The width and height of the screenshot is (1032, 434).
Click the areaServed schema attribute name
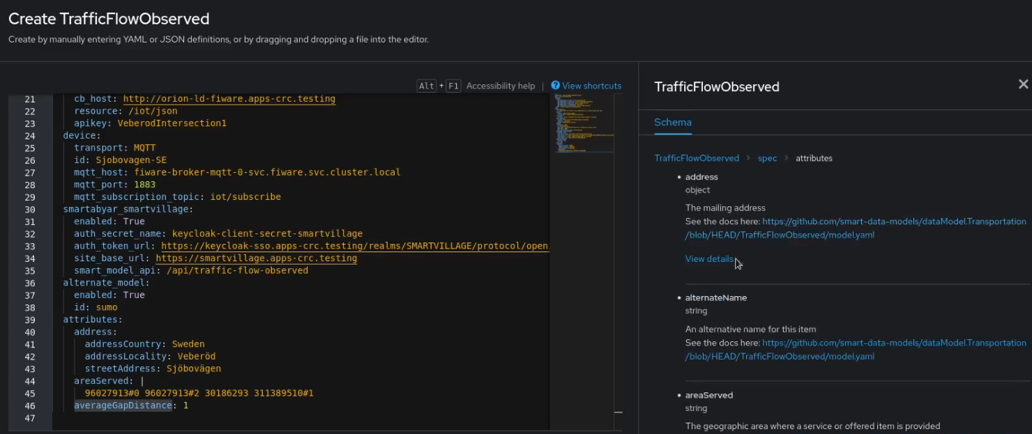point(708,395)
